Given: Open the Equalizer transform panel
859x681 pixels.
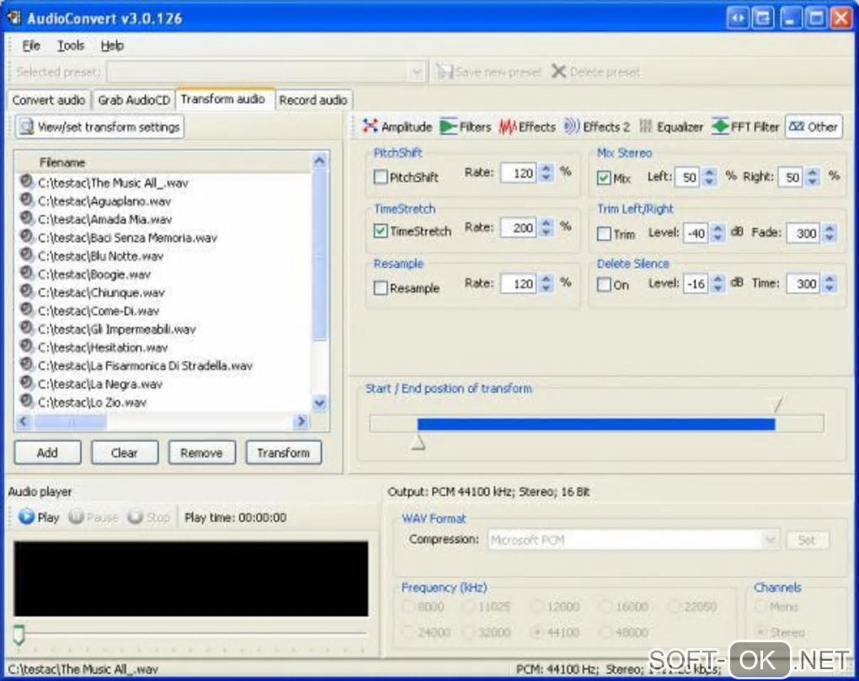Looking at the screenshot, I should (x=671, y=126).
